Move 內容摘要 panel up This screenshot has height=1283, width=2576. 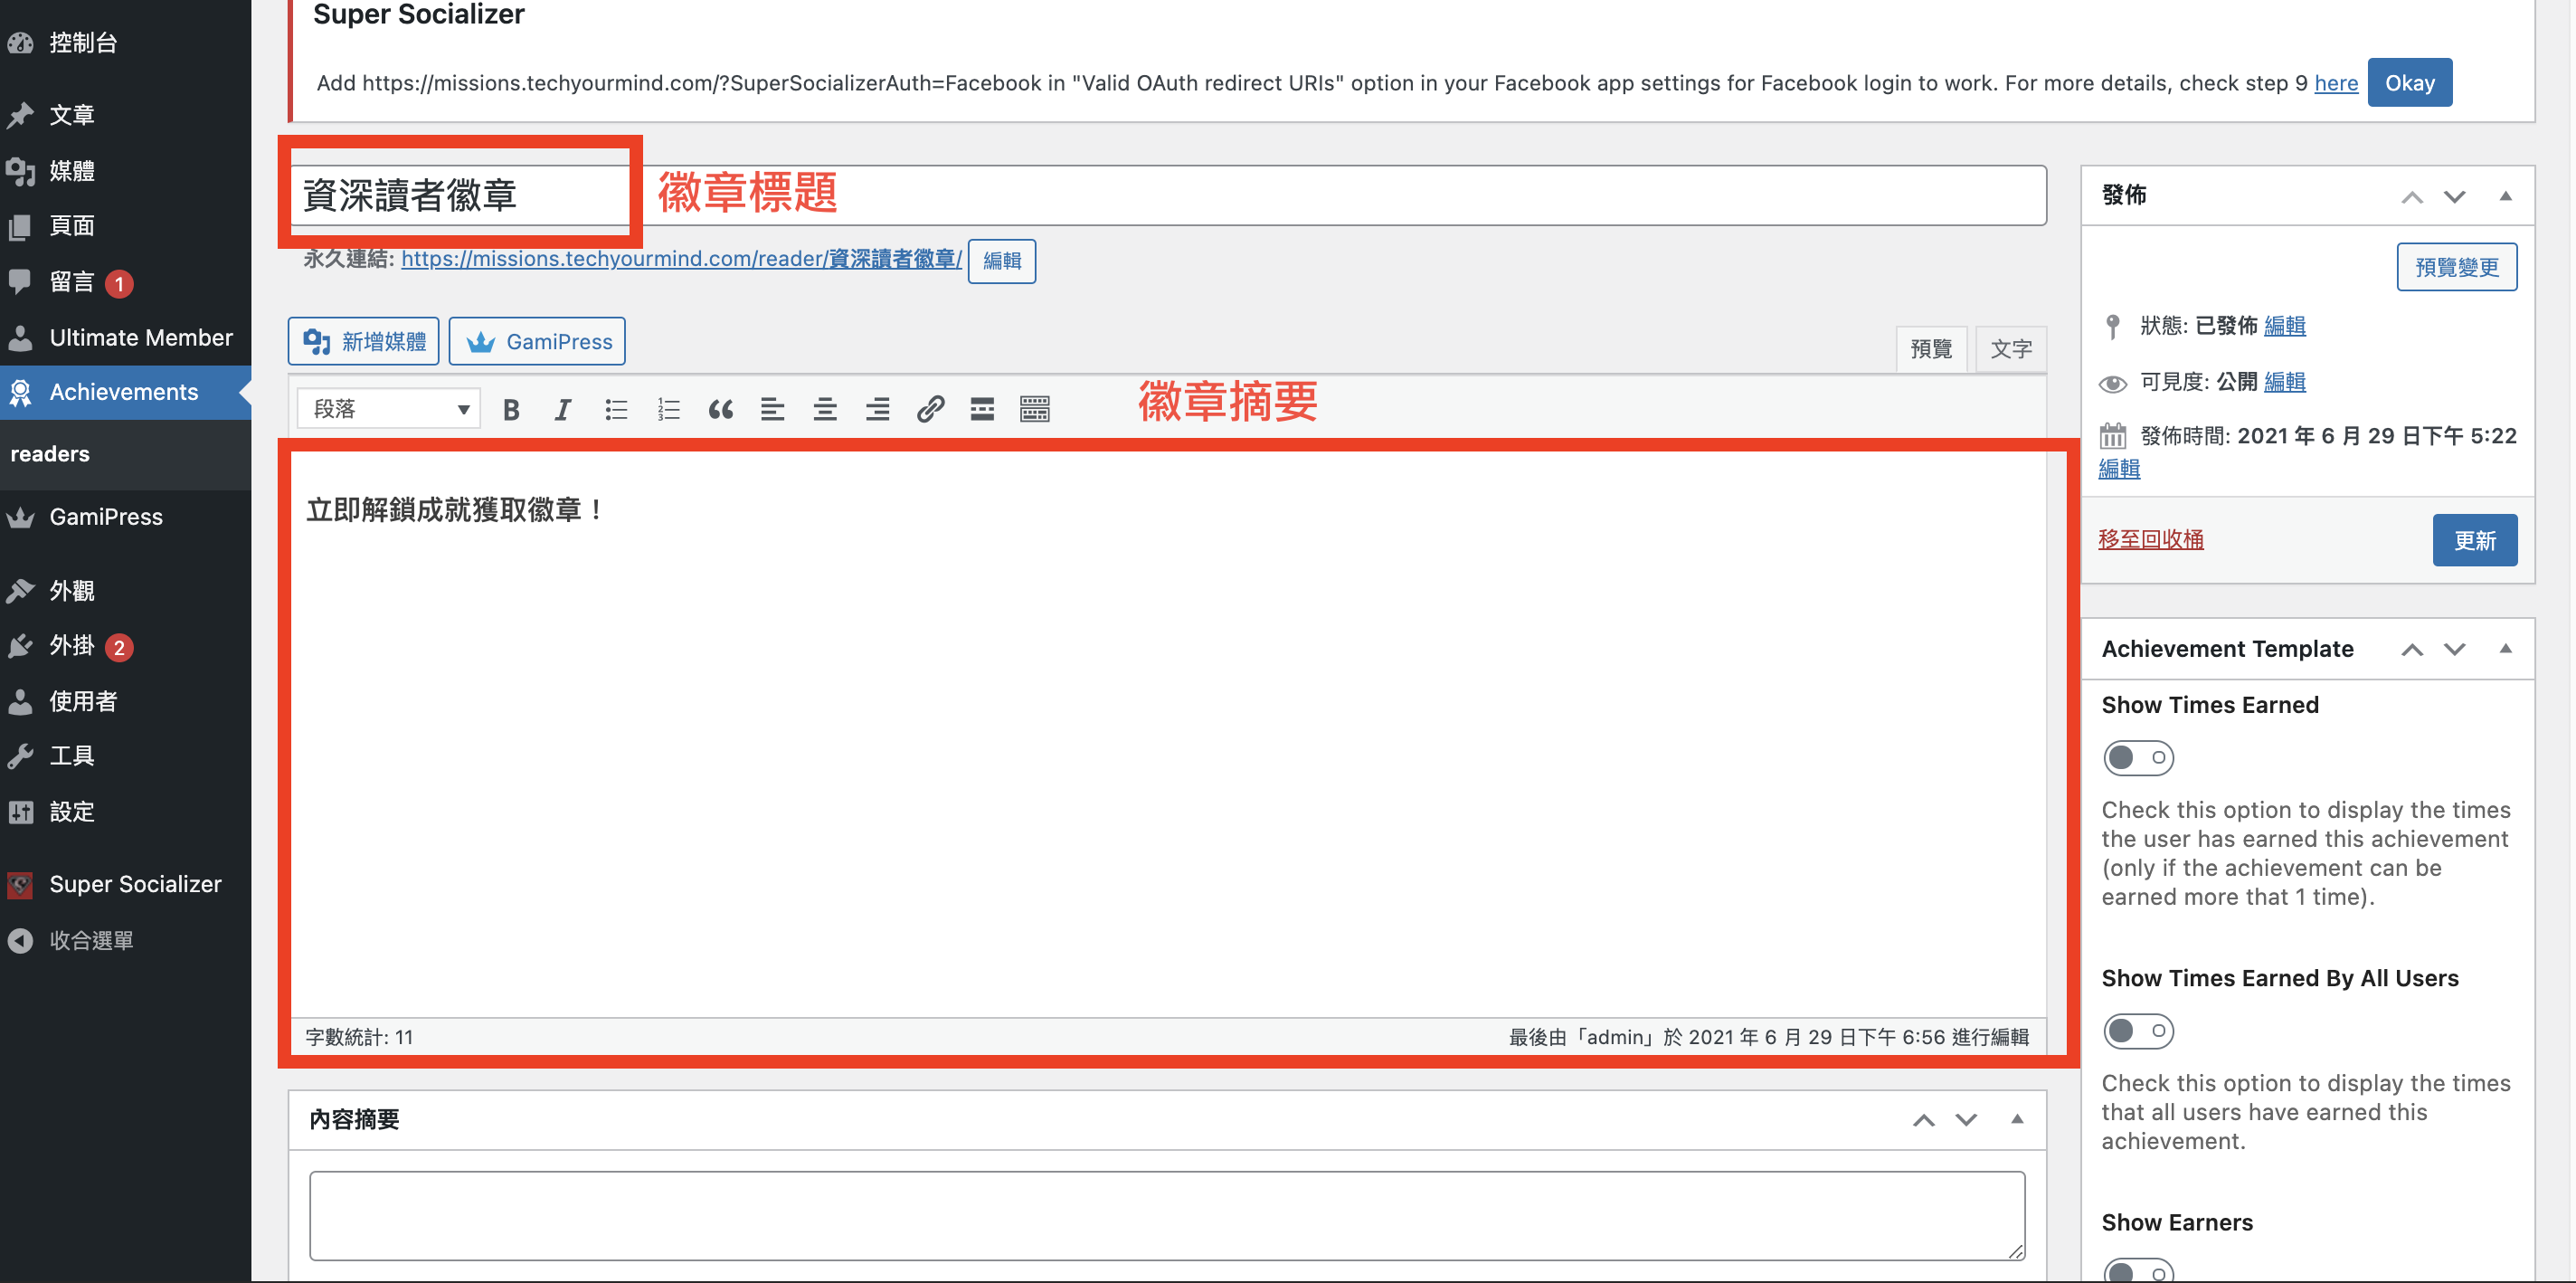click(1924, 1119)
